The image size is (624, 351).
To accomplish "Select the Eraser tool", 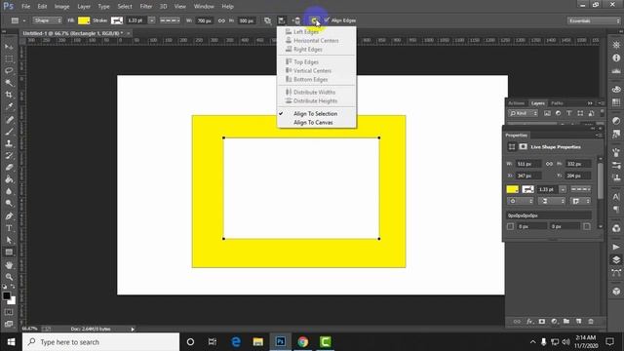I will 9,167.
